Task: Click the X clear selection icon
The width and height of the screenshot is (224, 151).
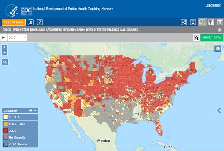Action: (x=31, y=22)
